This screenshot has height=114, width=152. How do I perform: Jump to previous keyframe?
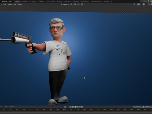(73, 107)
